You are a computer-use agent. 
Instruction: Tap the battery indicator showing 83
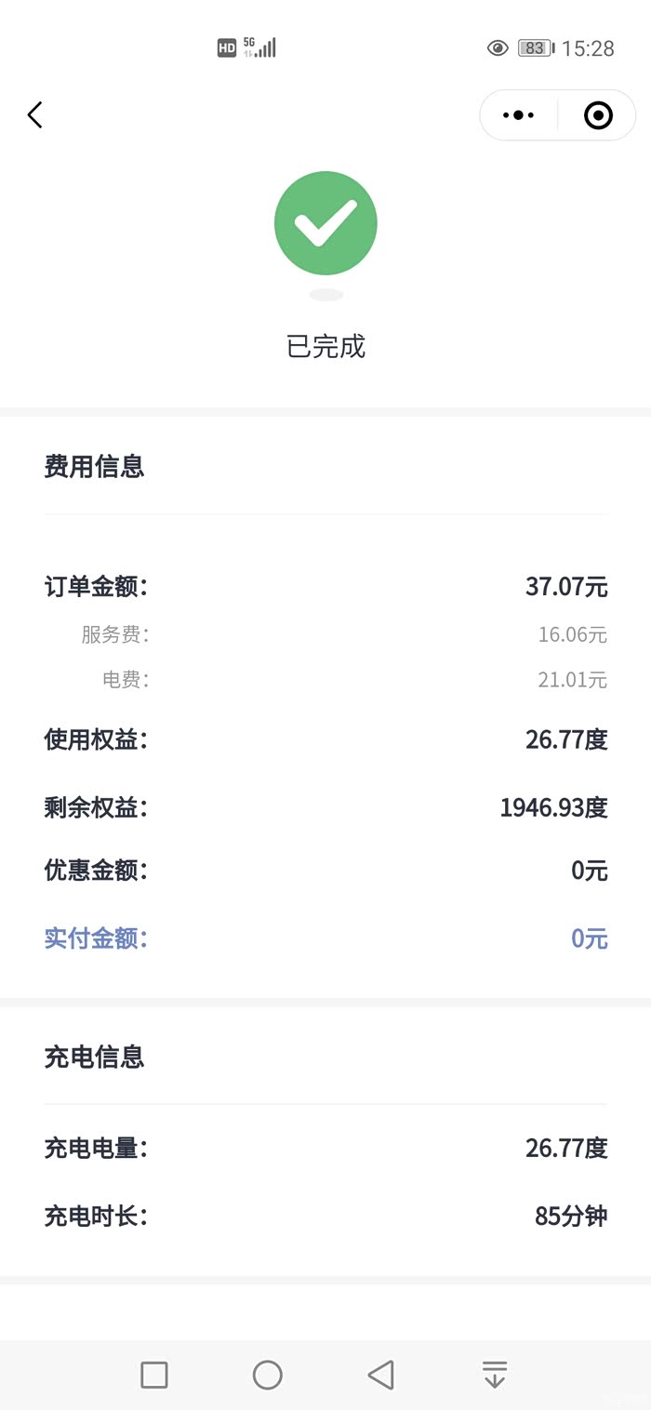tap(535, 48)
